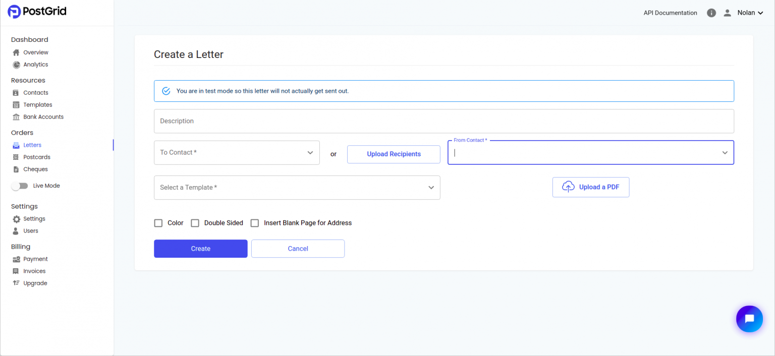Click into the Description field
The width and height of the screenshot is (775, 356).
point(444,121)
